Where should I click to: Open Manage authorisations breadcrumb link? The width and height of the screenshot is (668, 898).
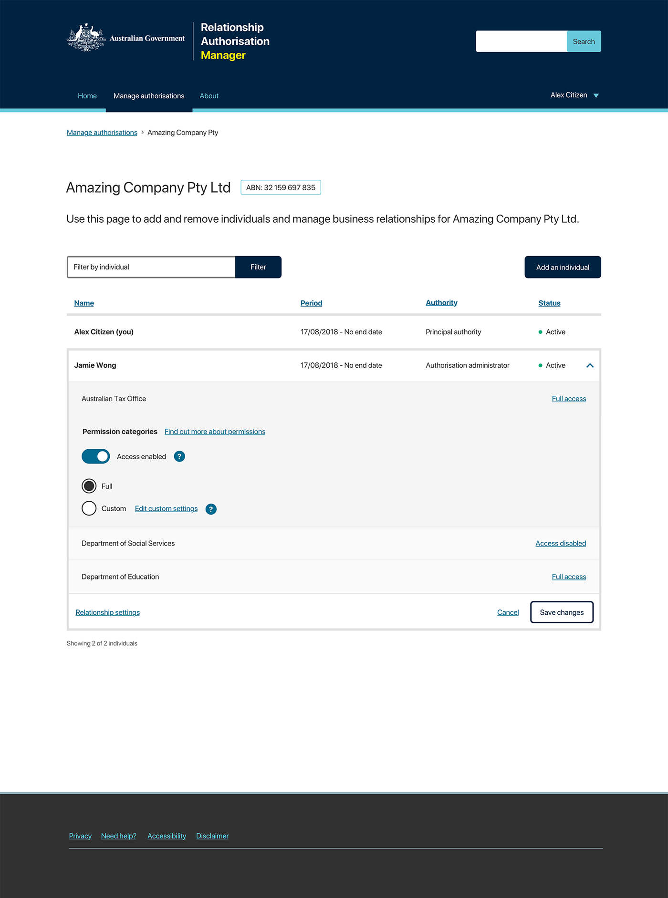102,133
